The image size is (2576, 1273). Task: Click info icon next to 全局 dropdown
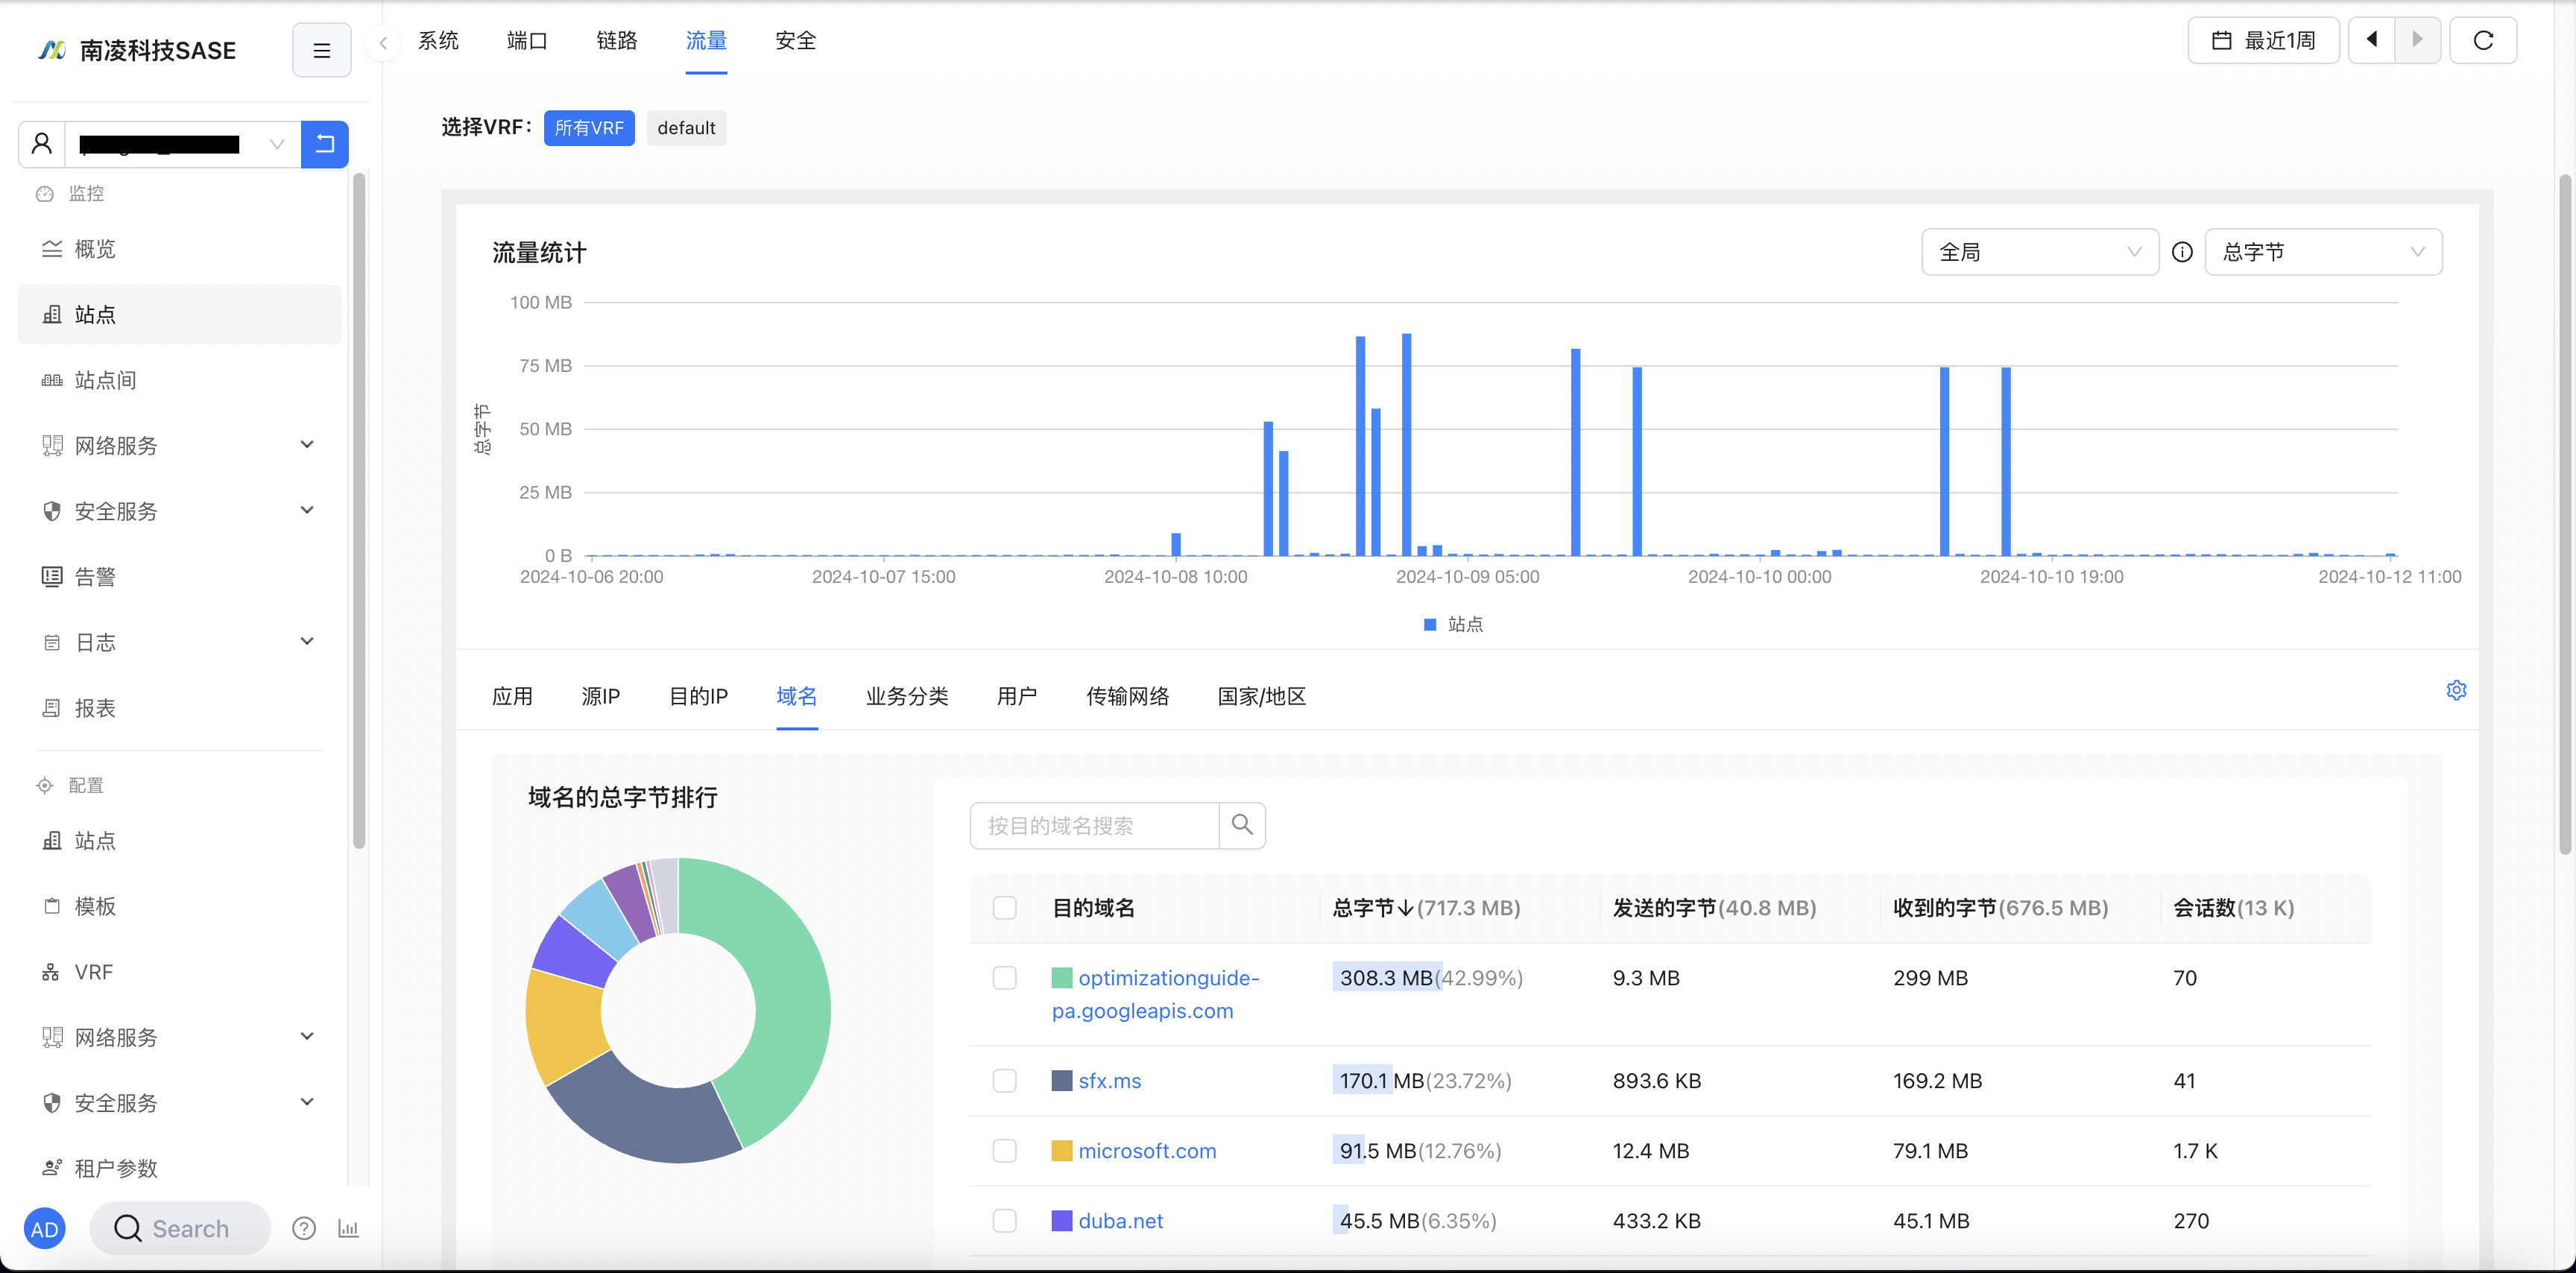coord(2182,252)
